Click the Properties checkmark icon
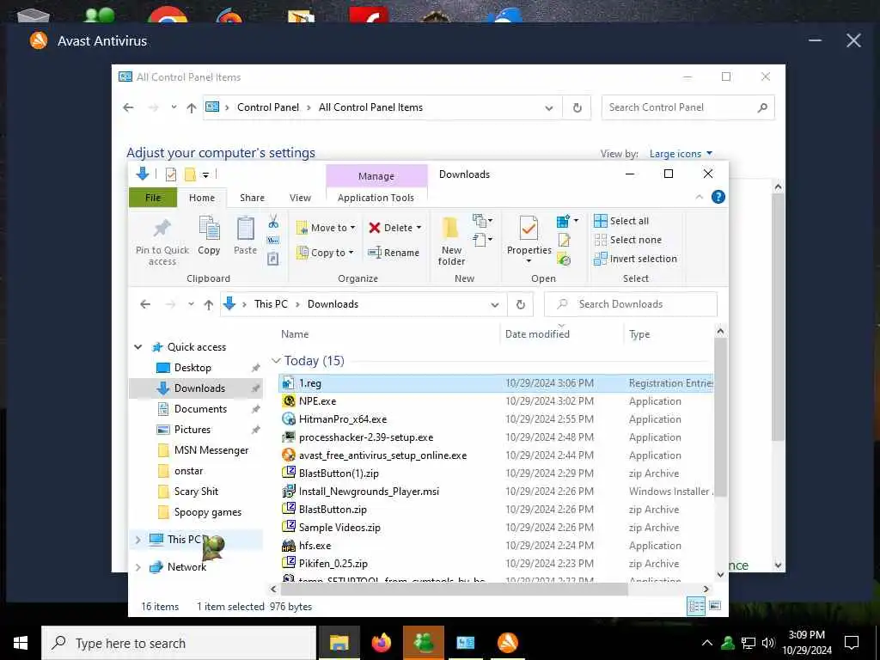 click(529, 229)
